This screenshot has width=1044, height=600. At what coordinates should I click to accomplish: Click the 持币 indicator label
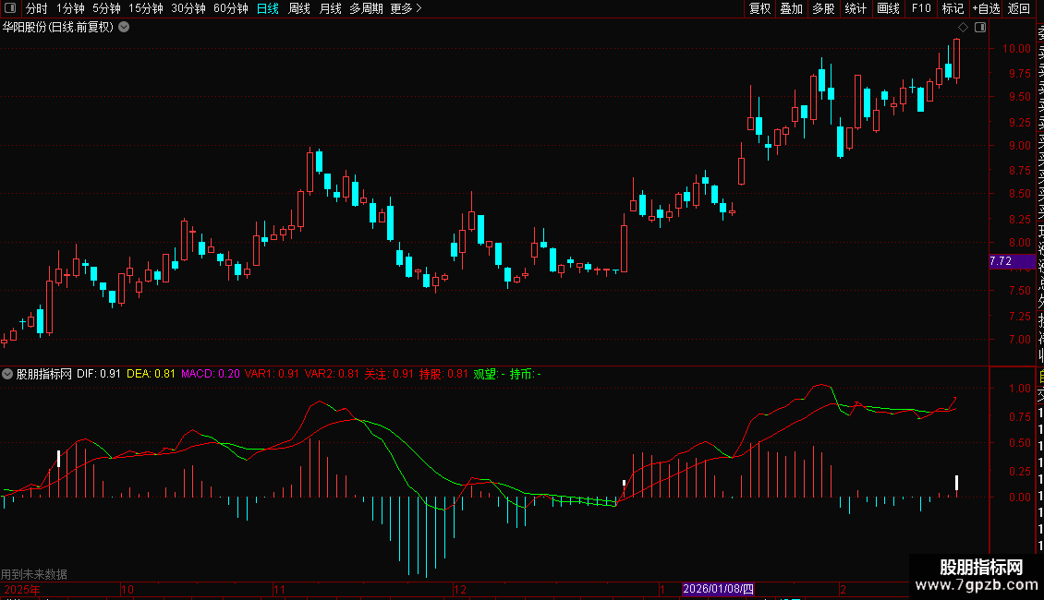(x=525, y=374)
